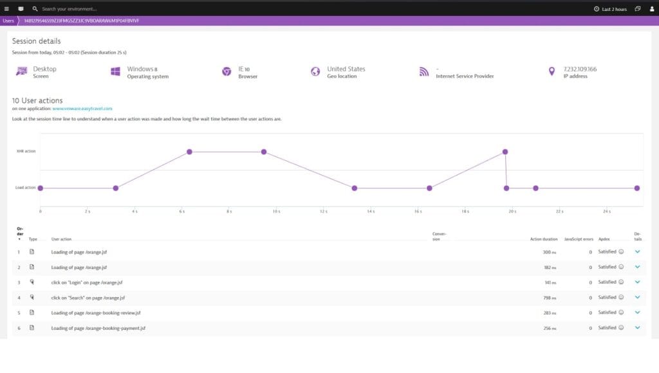
Task: Open the www.vmware.easytravel.com application link
Action: click(82, 109)
